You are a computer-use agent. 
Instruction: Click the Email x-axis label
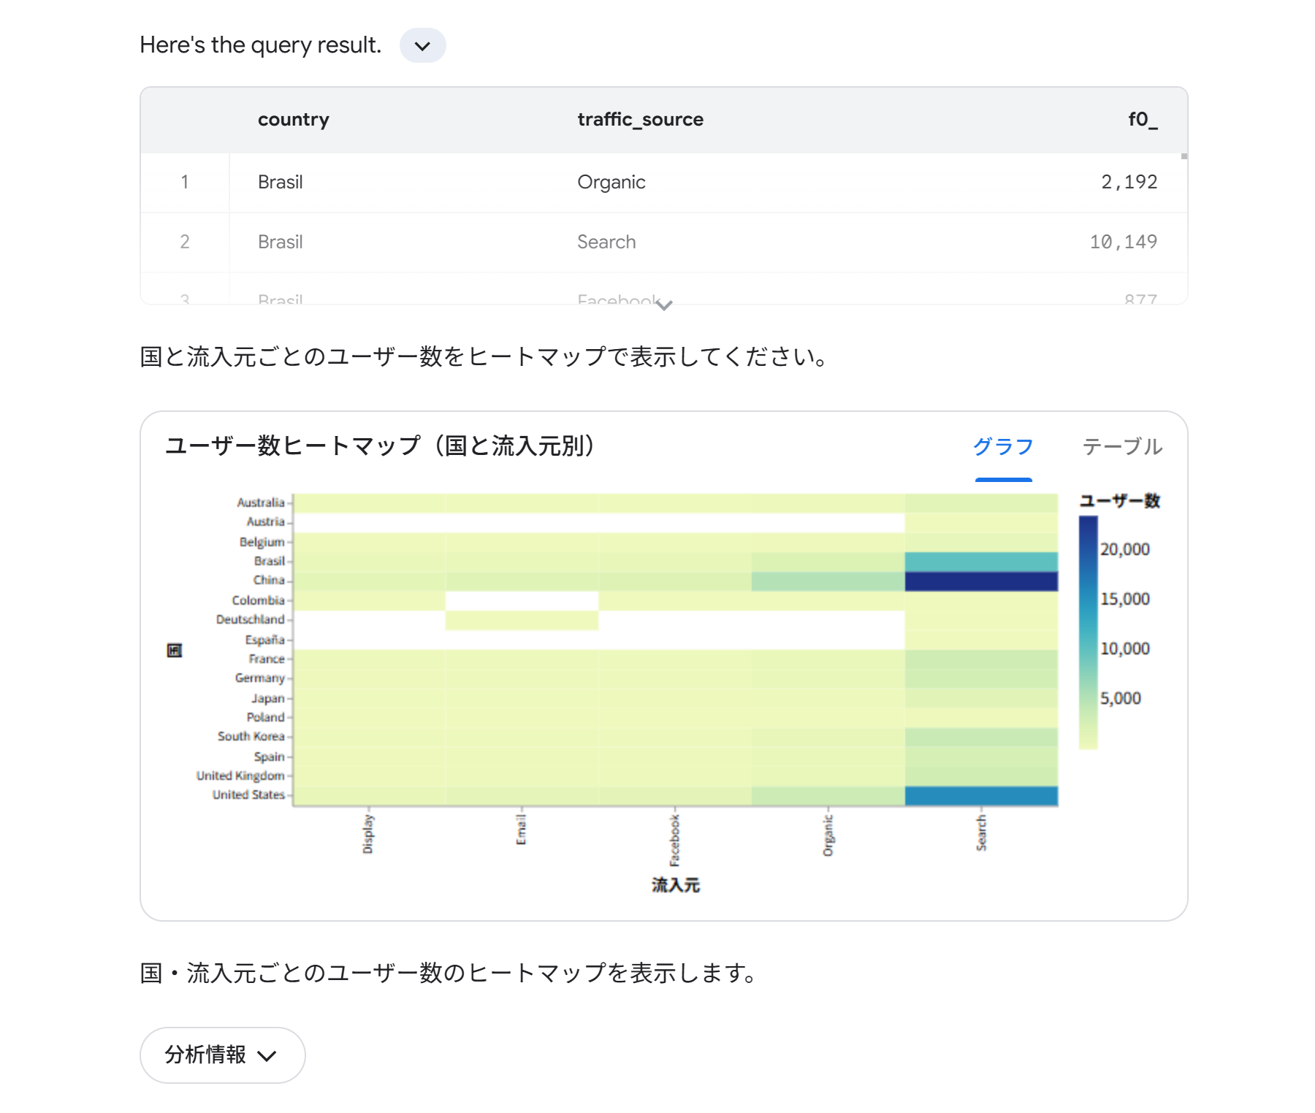[x=521, y=830]
